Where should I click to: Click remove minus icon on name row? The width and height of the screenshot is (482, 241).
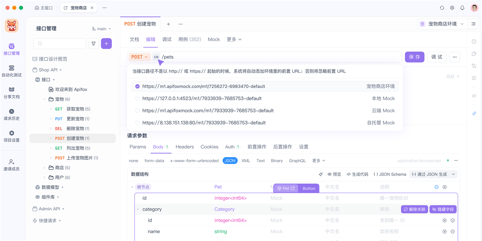[453, 231]
